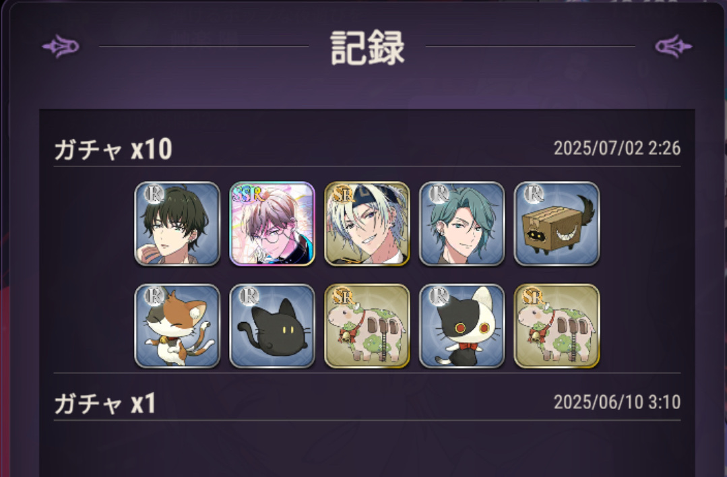Open the teal-haired R character card
The width and height of the screenshot is (727, 477).
pos(462,224)
